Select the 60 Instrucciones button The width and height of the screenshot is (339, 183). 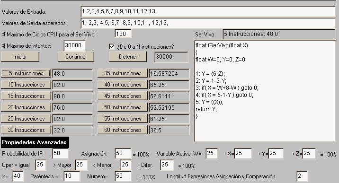tap(123, 130)
